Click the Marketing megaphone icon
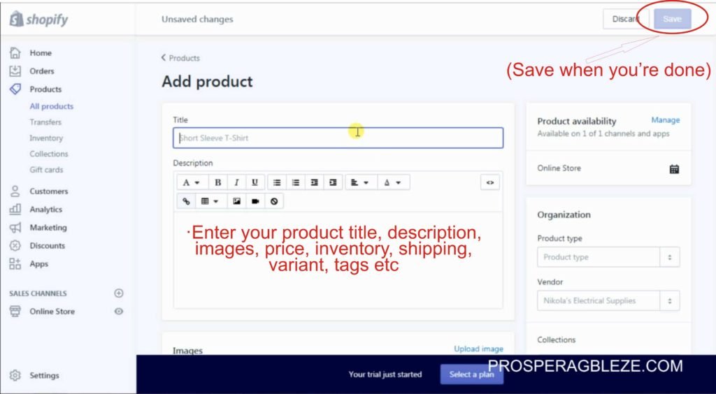This screenshot has width=716, height=394. [15, 228]
